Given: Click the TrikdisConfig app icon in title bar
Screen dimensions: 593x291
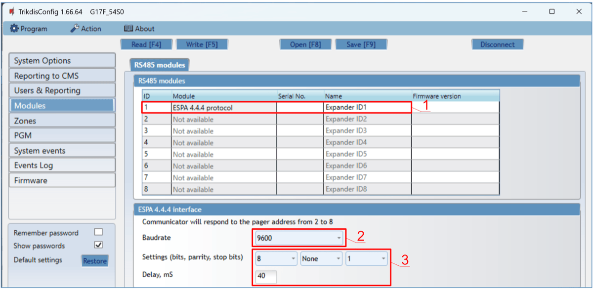Looking at the screenshot, I should [11, 11].
